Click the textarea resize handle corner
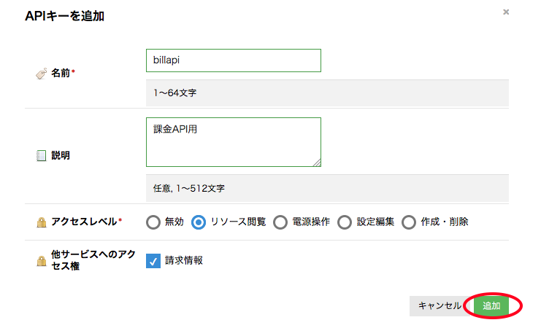Viewport: 541px width, 328px height. [x=317, y=163]
